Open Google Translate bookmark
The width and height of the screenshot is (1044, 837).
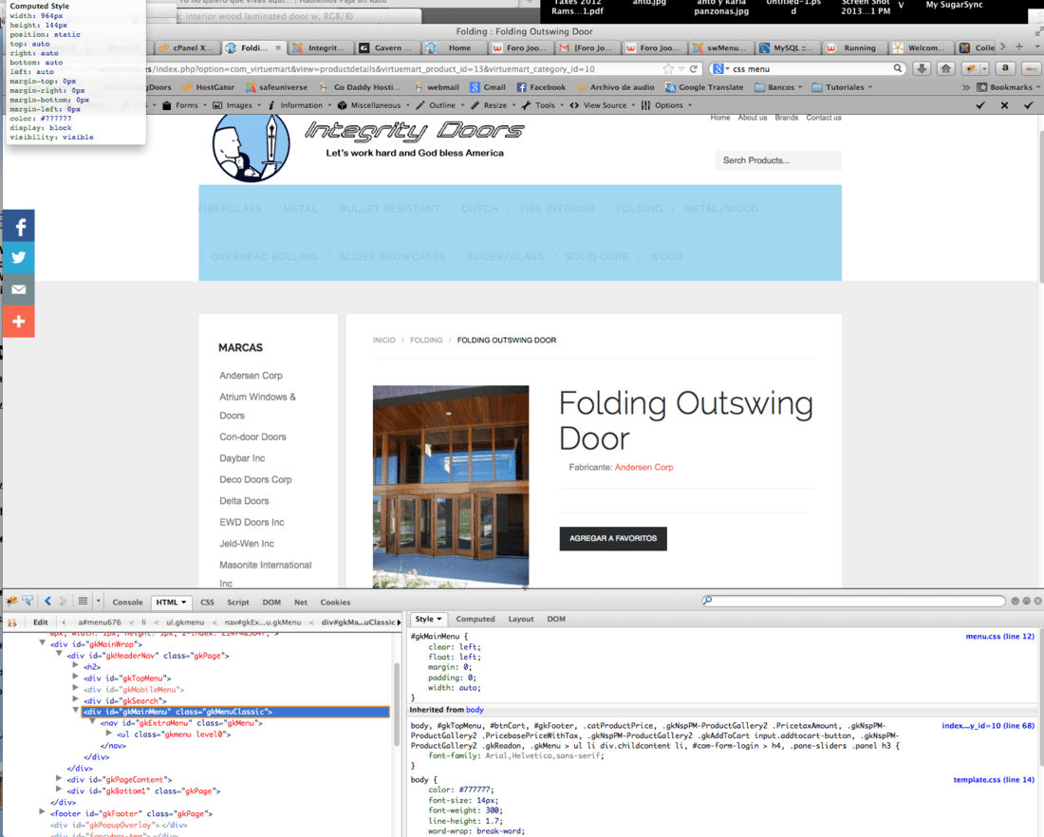[x=704, y=87]
